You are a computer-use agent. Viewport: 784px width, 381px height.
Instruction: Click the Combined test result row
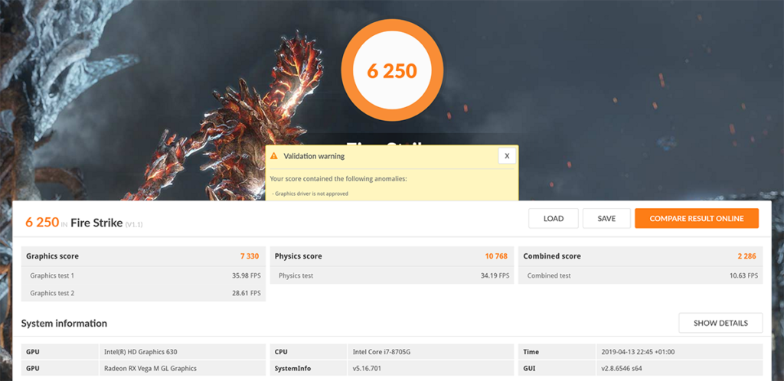[x=640, y=275]
